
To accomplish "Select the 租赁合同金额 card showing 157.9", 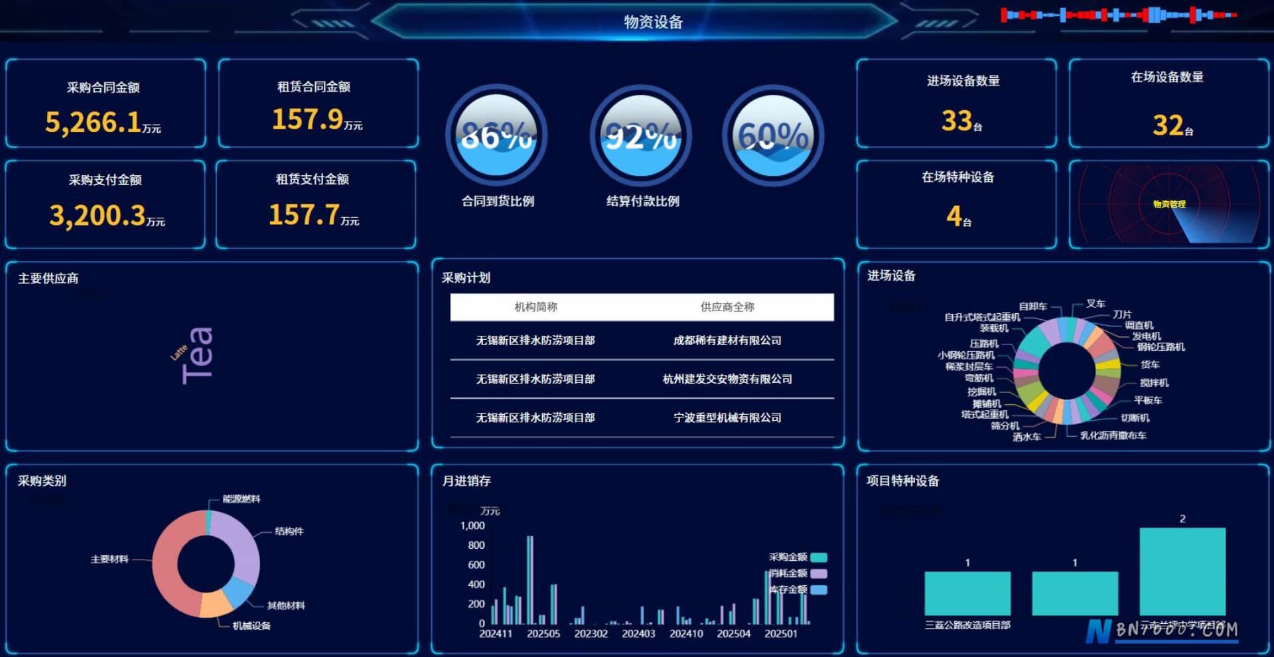I will pyautogui.click(x=318, y=104).
